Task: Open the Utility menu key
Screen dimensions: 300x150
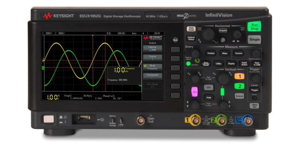Action: coord(219,64)
